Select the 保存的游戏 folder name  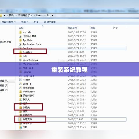tap(28, 96)
